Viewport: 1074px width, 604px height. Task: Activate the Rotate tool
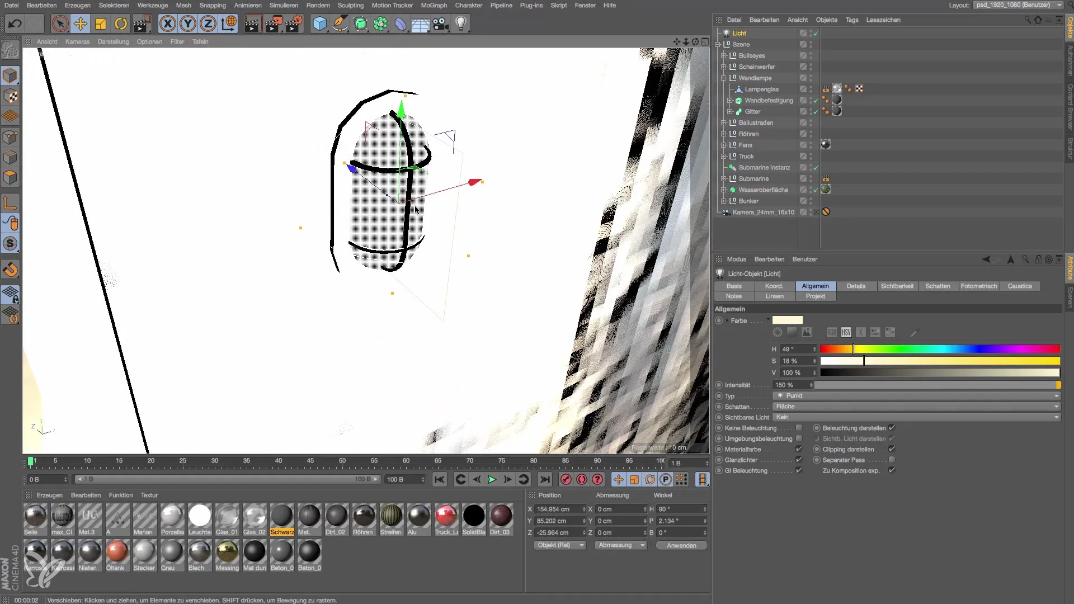point(121,23)
